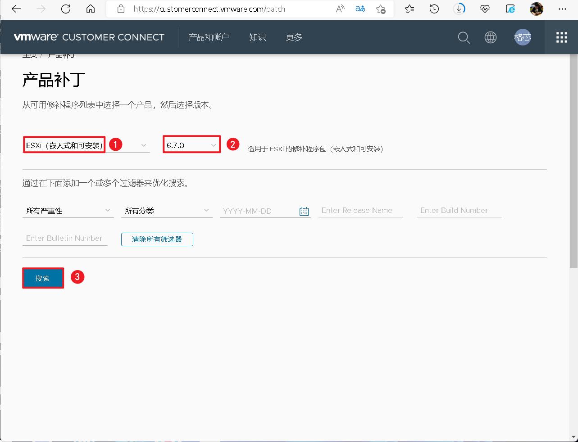578x442 pixels.
Task: Click the 格芯 account avatar icon
Action: [x=523, y=37]
